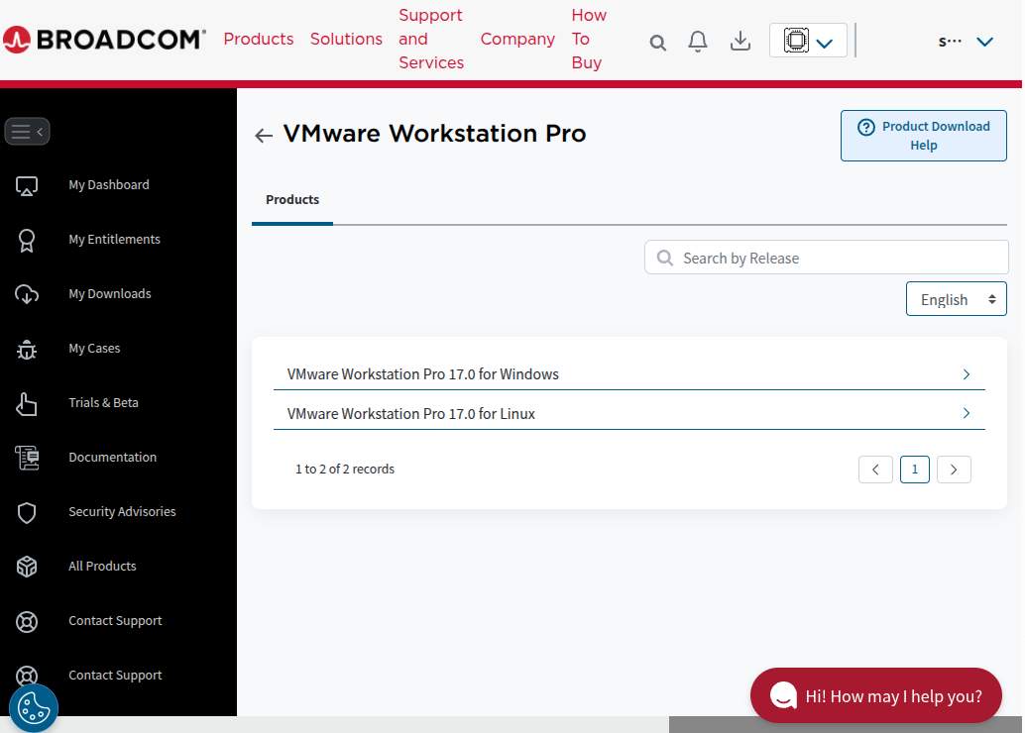Click the Security Advisories shield icon
Viewport: 1025px width, 733px height.
tap(27, 513)
